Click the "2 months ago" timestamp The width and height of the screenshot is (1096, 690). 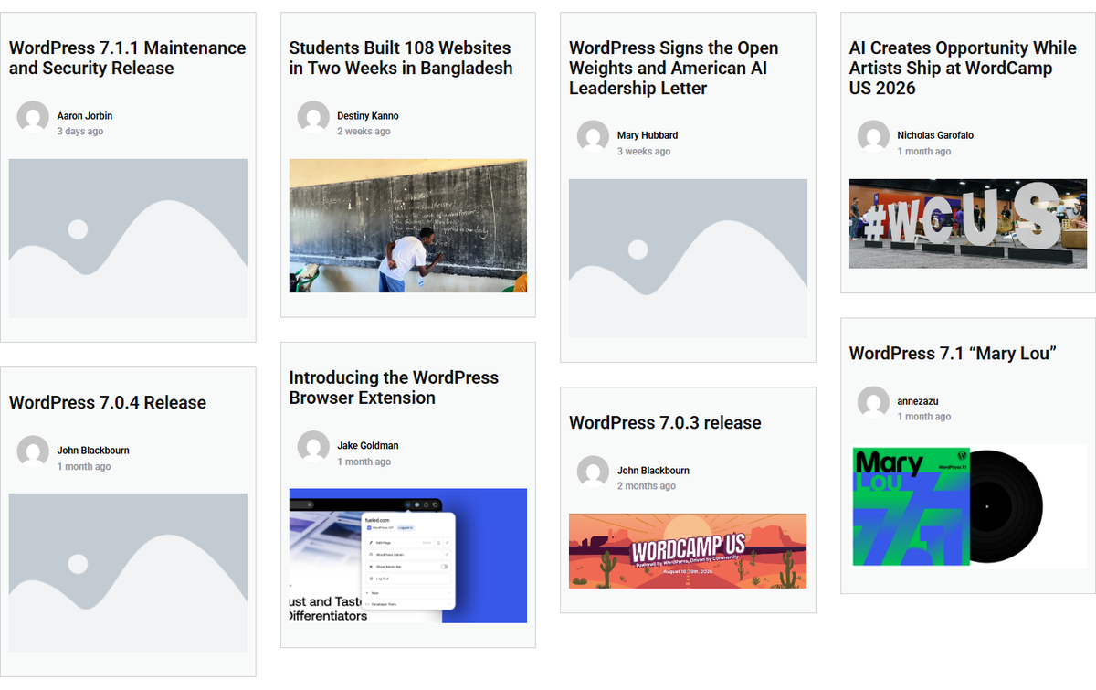point(647,486)
